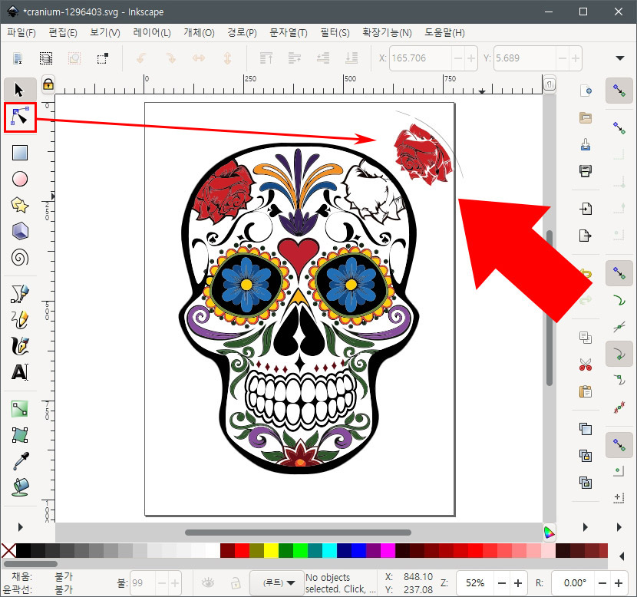Open the 파일(F) menu
637x597 pixels.
21,32
